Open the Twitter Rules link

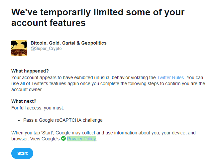(170, 78)
